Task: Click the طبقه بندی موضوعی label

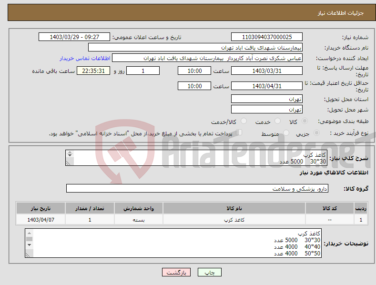Action: click(343, 121)
